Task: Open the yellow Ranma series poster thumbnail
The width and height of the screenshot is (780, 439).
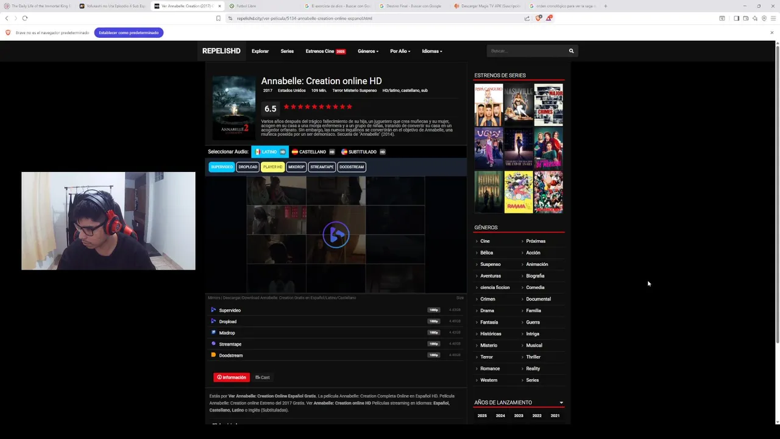Action: click(519, 191)
